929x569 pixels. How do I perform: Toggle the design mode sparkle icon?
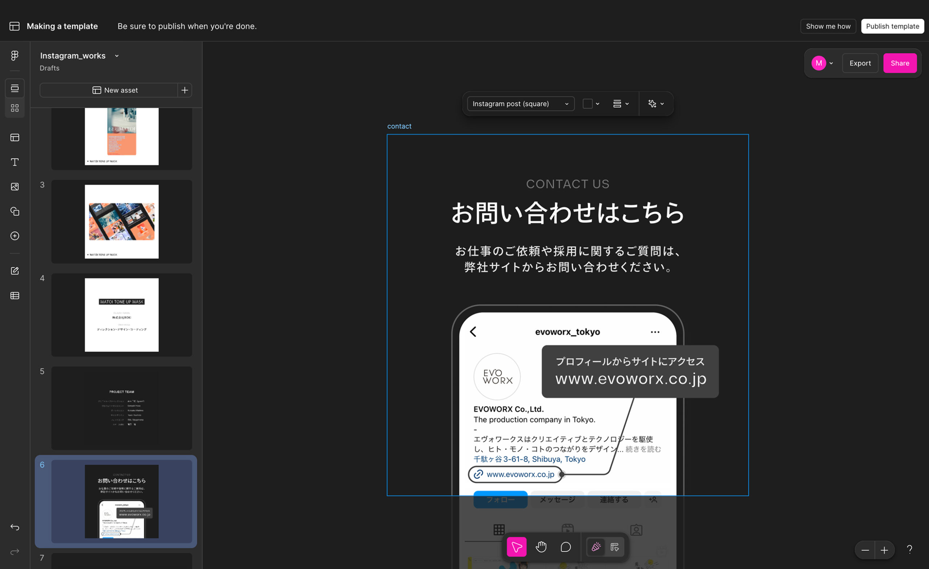(x=596, y=547)
